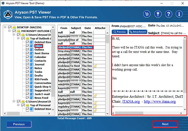Toggle the Junk E-mail checkbox
The height and width of the screenshot is (131, 188).
tap(28, 94)
